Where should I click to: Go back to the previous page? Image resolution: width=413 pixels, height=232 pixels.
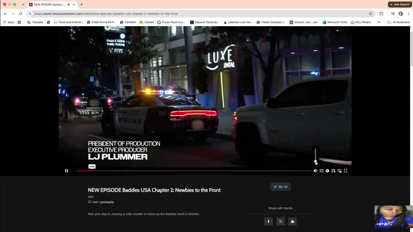click(5, 14)
